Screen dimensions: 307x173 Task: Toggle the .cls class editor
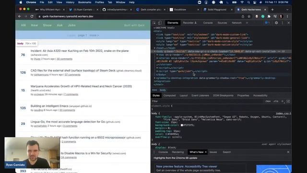276,101
